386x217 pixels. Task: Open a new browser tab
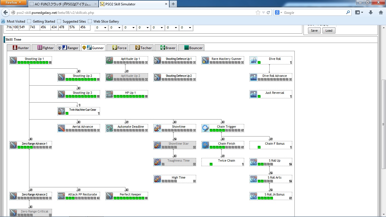click(x=173, y=4)
